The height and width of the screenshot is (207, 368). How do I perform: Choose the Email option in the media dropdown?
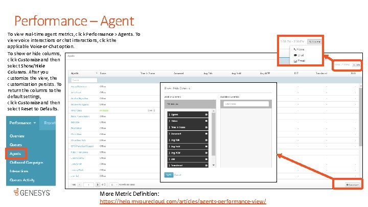pos(299,61)
